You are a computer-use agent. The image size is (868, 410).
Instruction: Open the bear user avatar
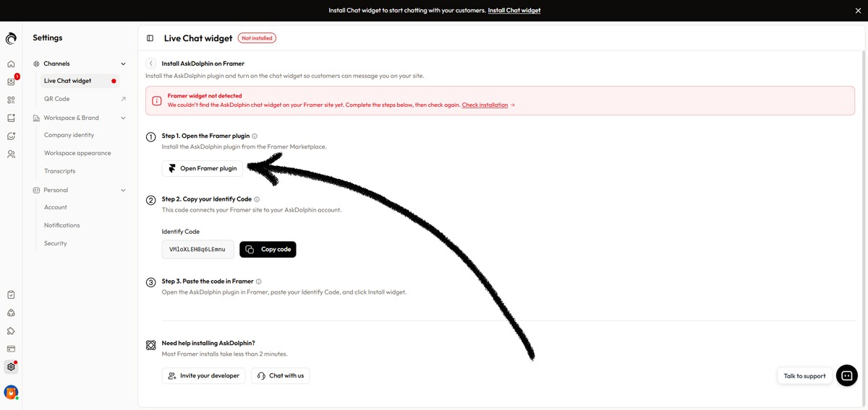11,393
